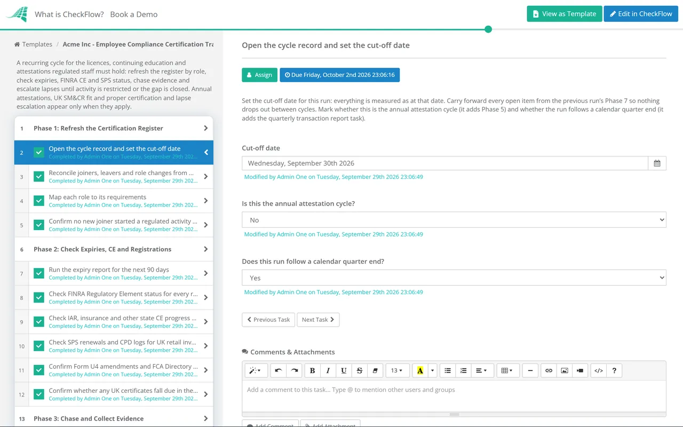Open the 'What is CheckFlow?' nav item

[x=69, y=14]
